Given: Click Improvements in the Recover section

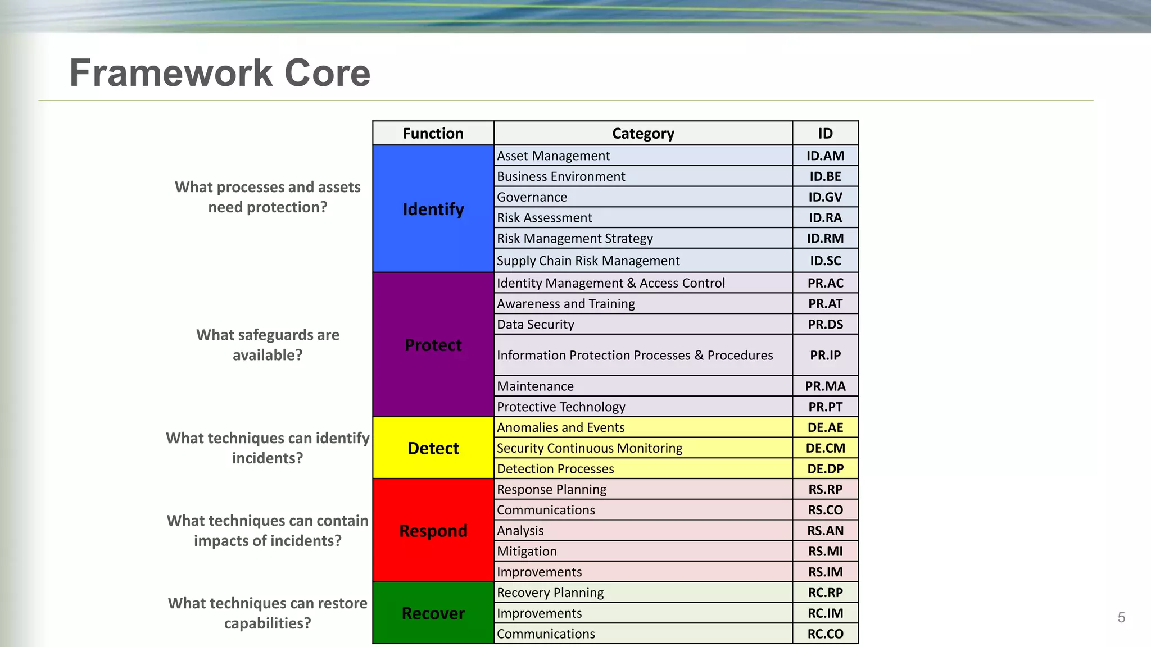Looking at the screenshot, I should point(644,613).
